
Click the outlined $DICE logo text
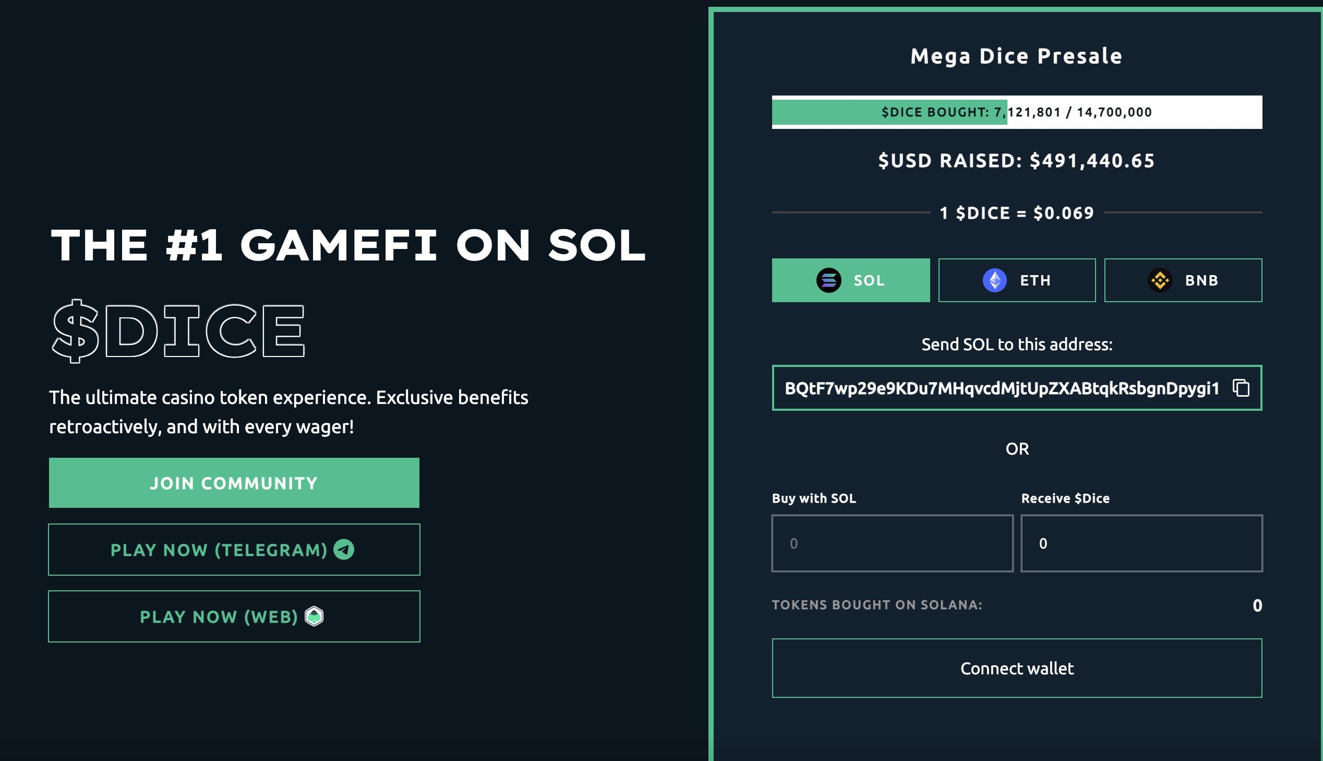point(177,331)
